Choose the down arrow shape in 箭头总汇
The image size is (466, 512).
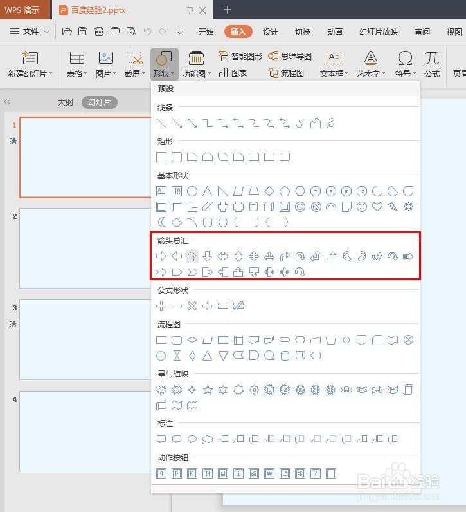(x=207, y=256)
